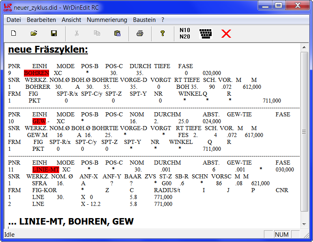Click the red highlighted LINIE-MT word

click(x=46, y=169)
